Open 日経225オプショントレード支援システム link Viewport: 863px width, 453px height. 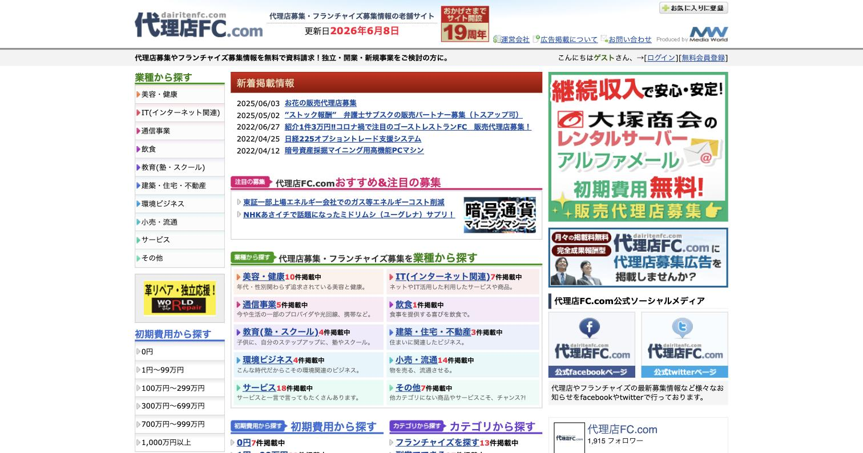pos(353,139)
